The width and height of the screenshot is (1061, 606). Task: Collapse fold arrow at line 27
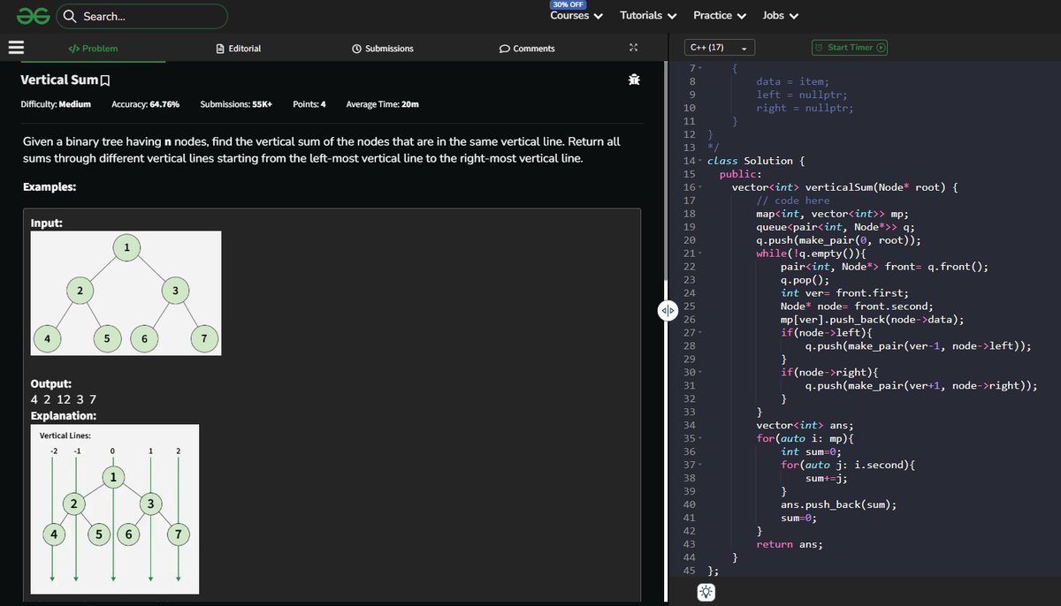[x=699, y=332]
